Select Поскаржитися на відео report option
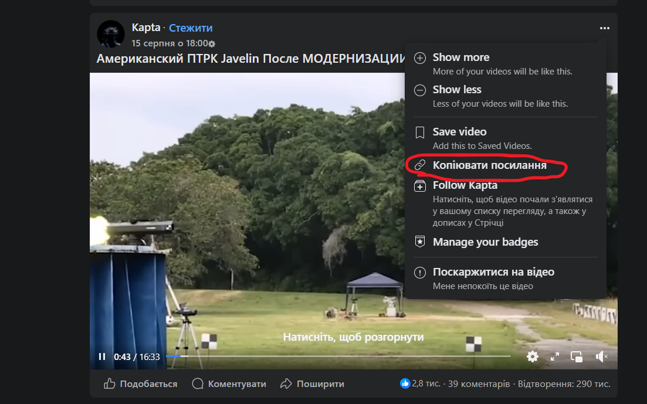The height and width of the screenshot is (404, 647). point(493,272)
